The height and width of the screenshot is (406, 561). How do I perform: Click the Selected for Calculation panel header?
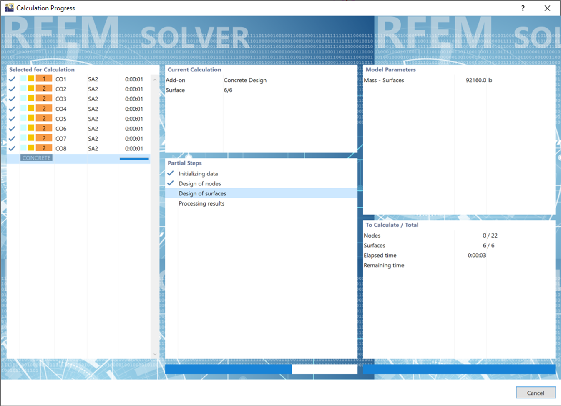click(x=42, y=70)
